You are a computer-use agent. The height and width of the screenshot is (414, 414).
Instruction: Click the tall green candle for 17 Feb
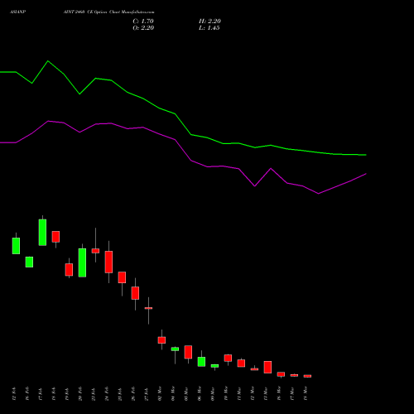(x=42, y=232)
